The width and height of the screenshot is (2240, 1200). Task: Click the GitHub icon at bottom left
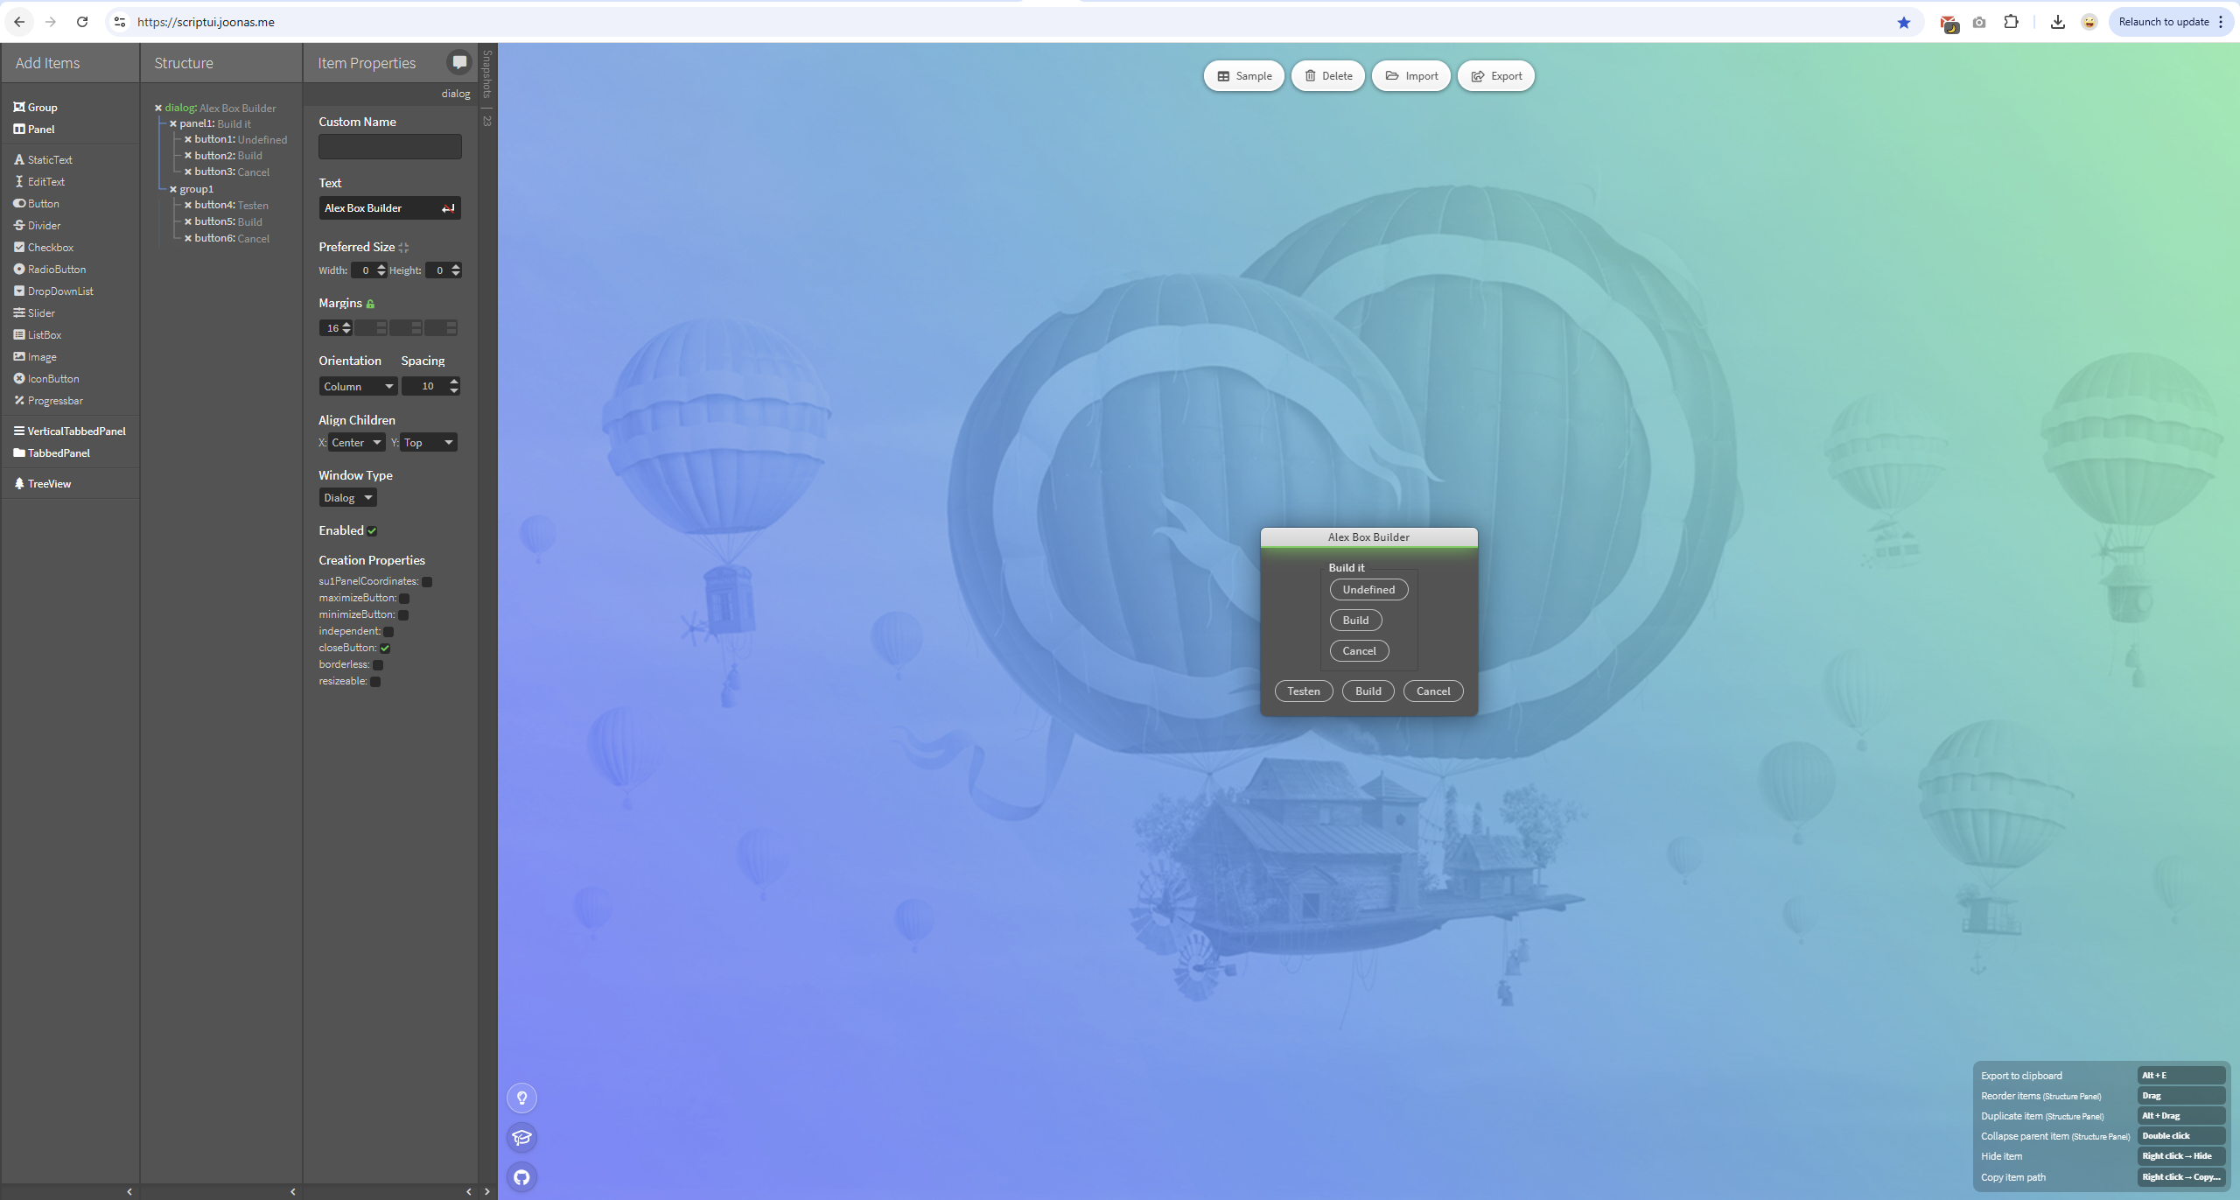pos(521,1177)
